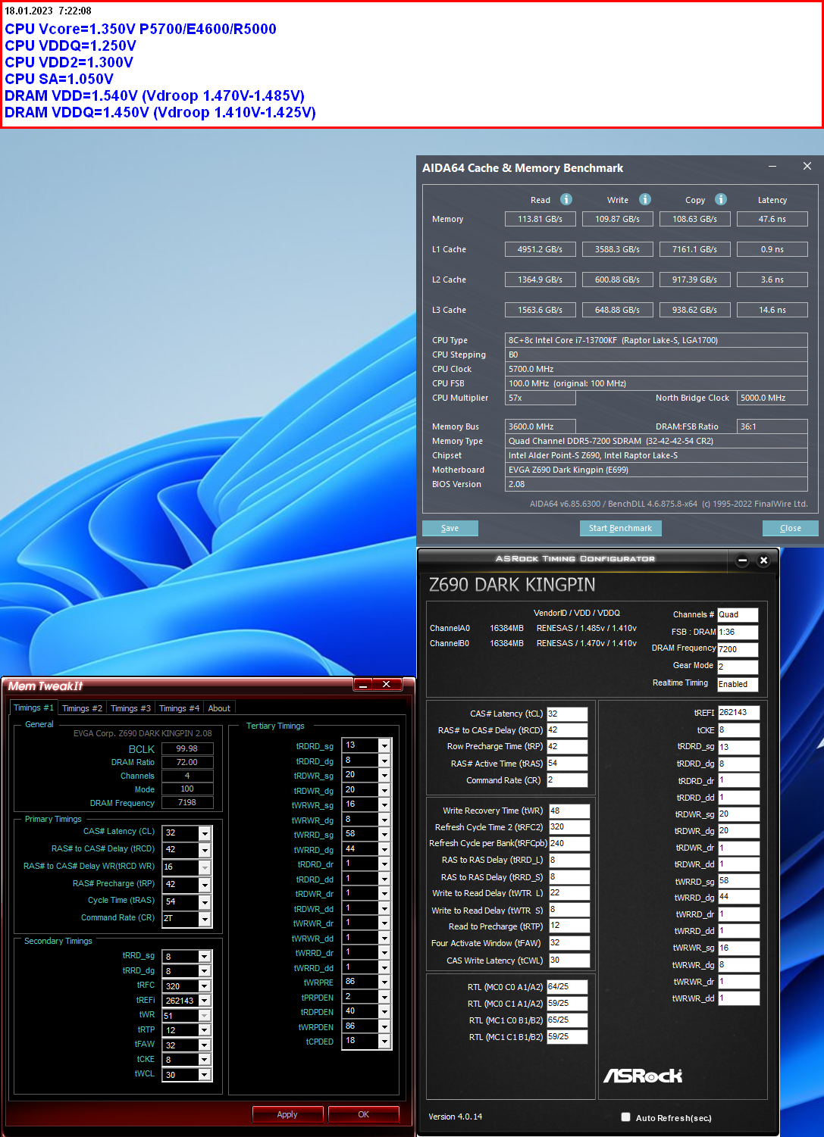Click the Write Recovery Time (tWR) field
The width and height of the screenshot is (824, 1137).
(569, 811)
